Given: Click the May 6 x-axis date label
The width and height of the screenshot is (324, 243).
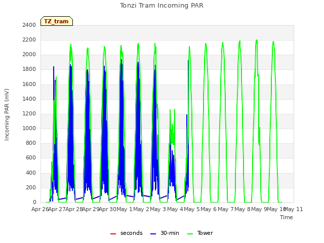Looking at the screenshot, I should 209,209.
